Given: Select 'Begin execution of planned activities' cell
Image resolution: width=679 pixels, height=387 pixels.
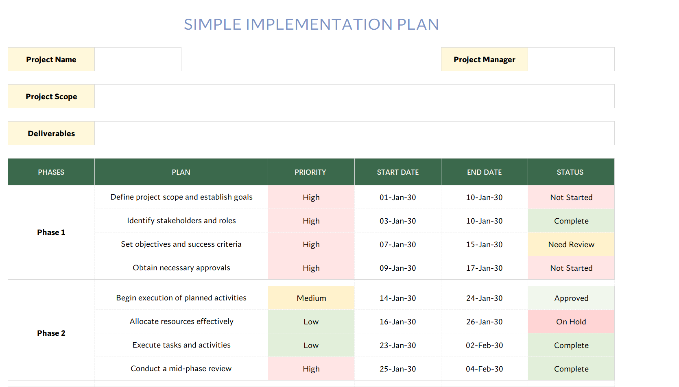Looking at the screenshot, I should (181, 298).
